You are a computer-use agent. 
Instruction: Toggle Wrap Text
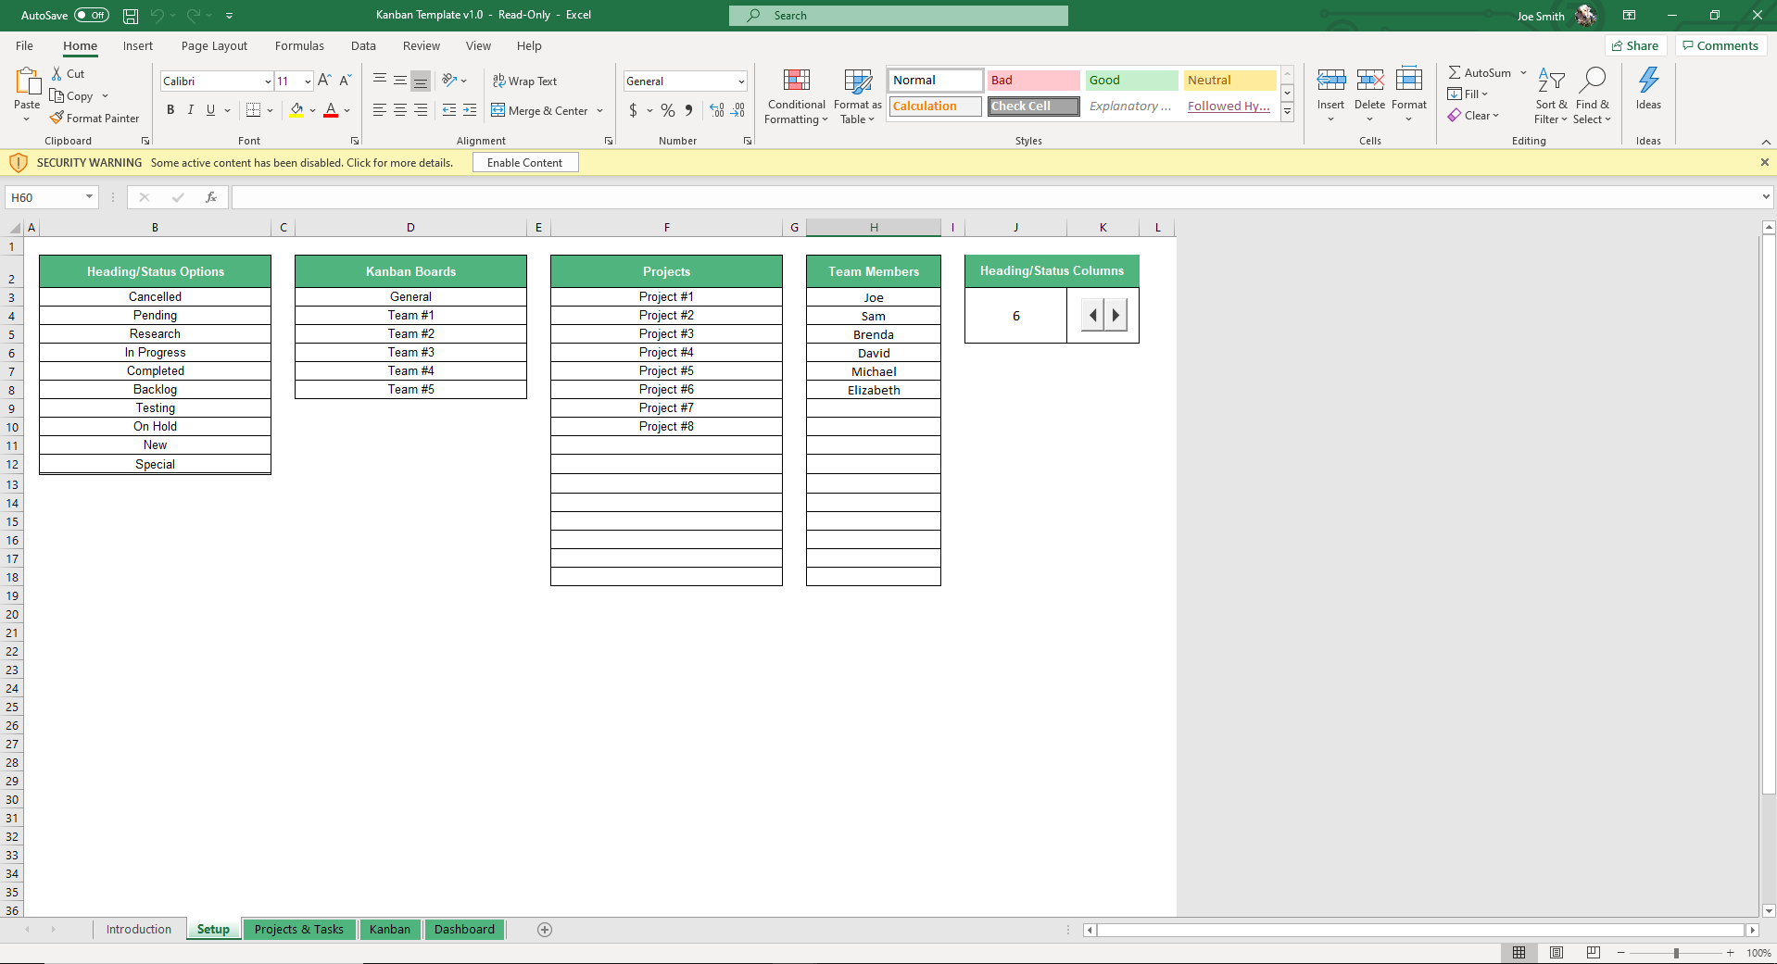pyautogui.click(x=524, y=81)
